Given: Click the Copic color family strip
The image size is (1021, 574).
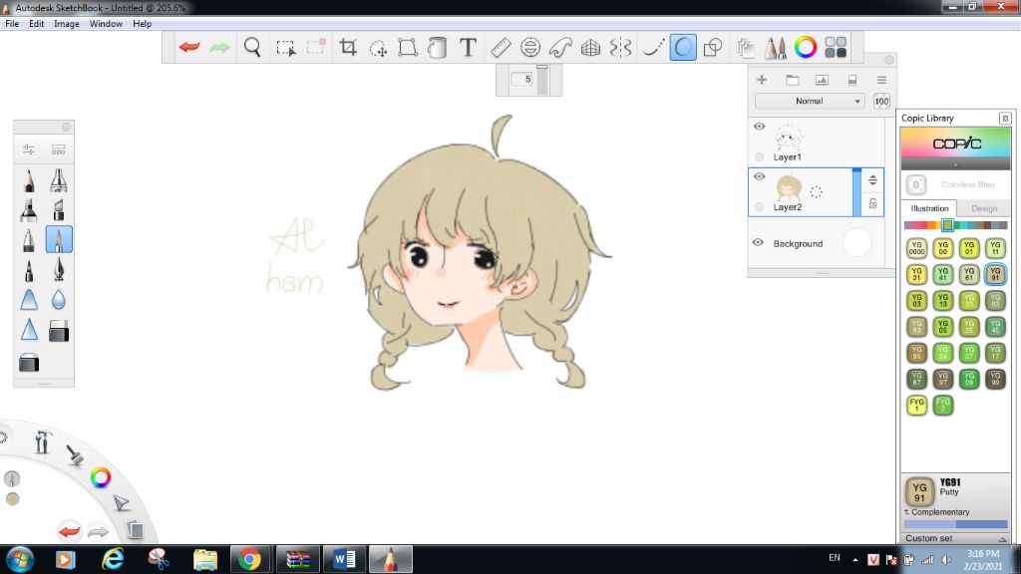Looking at the screenshot, I should (x=955, y=225).
